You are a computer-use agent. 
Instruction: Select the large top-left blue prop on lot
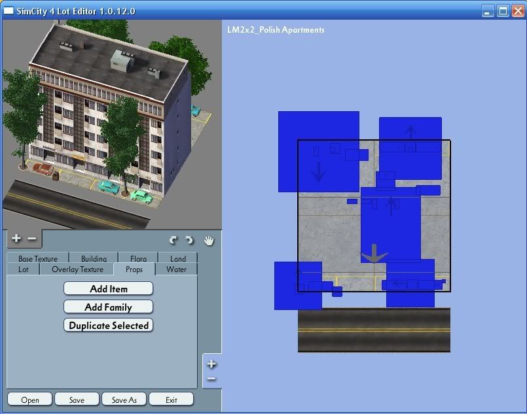319,152
